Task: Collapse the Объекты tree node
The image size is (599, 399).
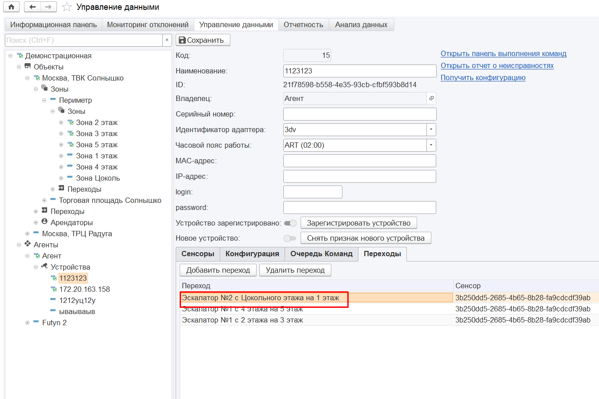Action: (19, 67)
